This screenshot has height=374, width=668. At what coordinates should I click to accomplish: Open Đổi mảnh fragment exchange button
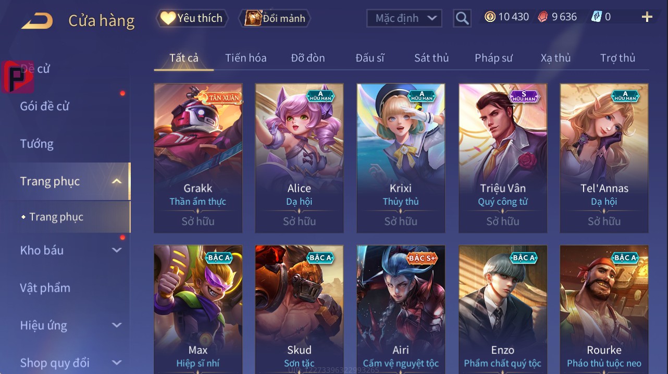275,18
